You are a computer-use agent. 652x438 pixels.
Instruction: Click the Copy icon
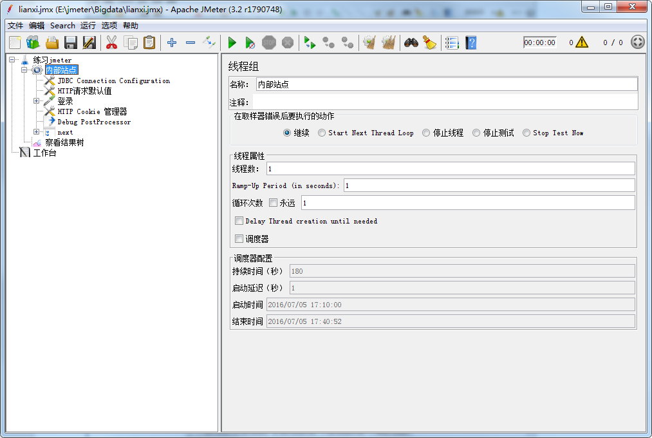point(131,43)
